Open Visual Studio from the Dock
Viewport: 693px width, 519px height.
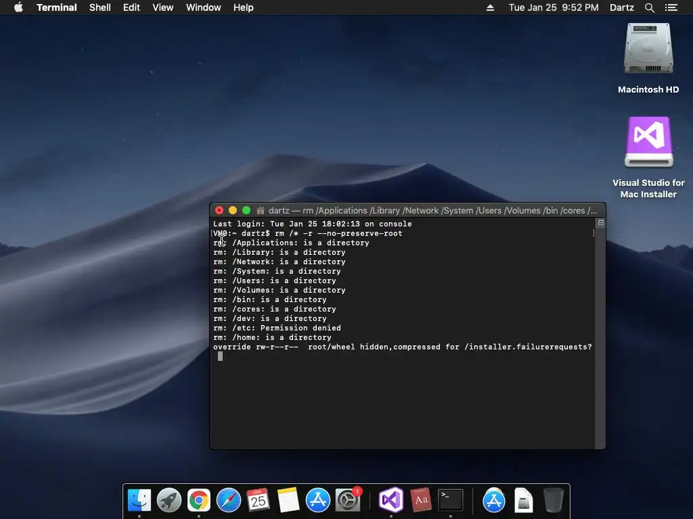coord(391,500)
